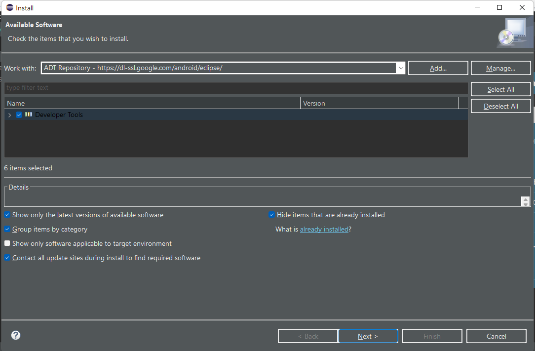The width and height of the screenshot is (535, 351).
Task: Cancel the Install dialog
Action: pyautogui.click(x=496, y=336)
